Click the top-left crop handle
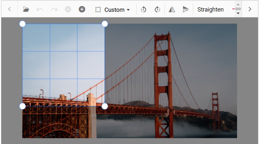Image resolution: width=259 pixels, height=144 pixels. coord(22,24)
